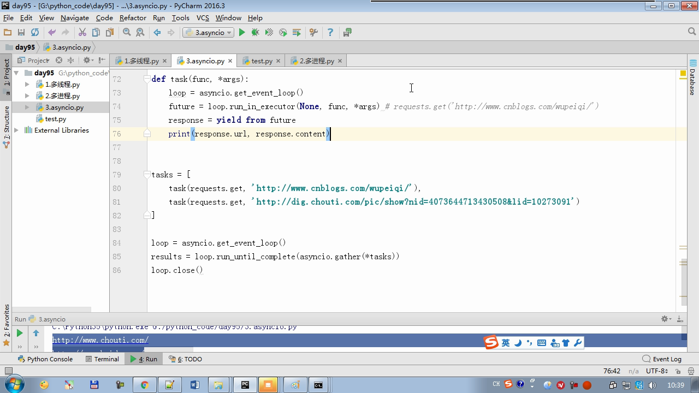Collapse the tasks list fold marker
Screen dimensions: 699x393
pyautogui.click(x=147, y=175)
